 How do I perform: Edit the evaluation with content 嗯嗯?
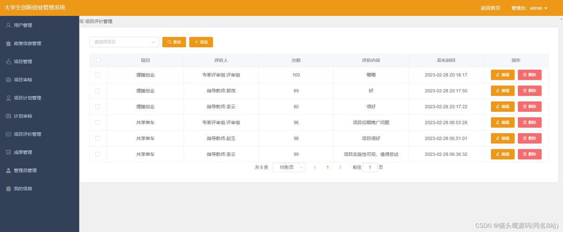(x=503, y=75)
